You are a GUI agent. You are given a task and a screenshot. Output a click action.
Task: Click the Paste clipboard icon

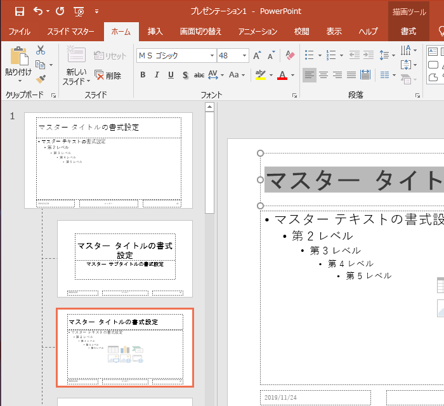click(x=19, y=57)
